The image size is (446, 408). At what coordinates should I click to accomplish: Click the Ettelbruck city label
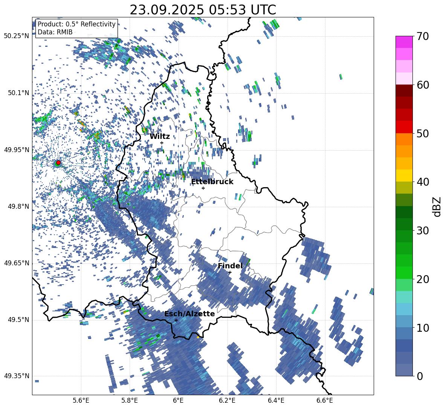[212, 182]
